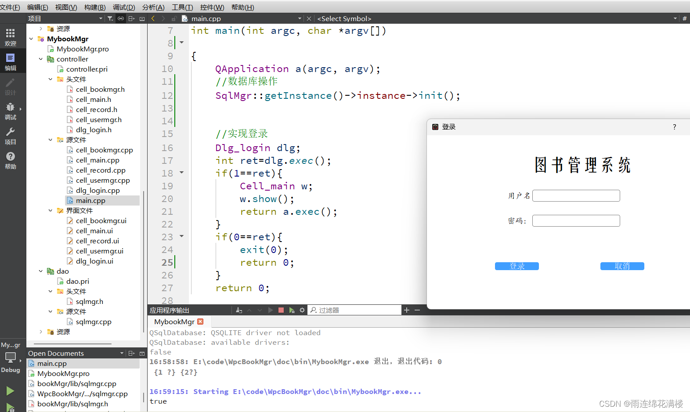
Task: Open the 构建(B) menu
Action: [95, 7]
